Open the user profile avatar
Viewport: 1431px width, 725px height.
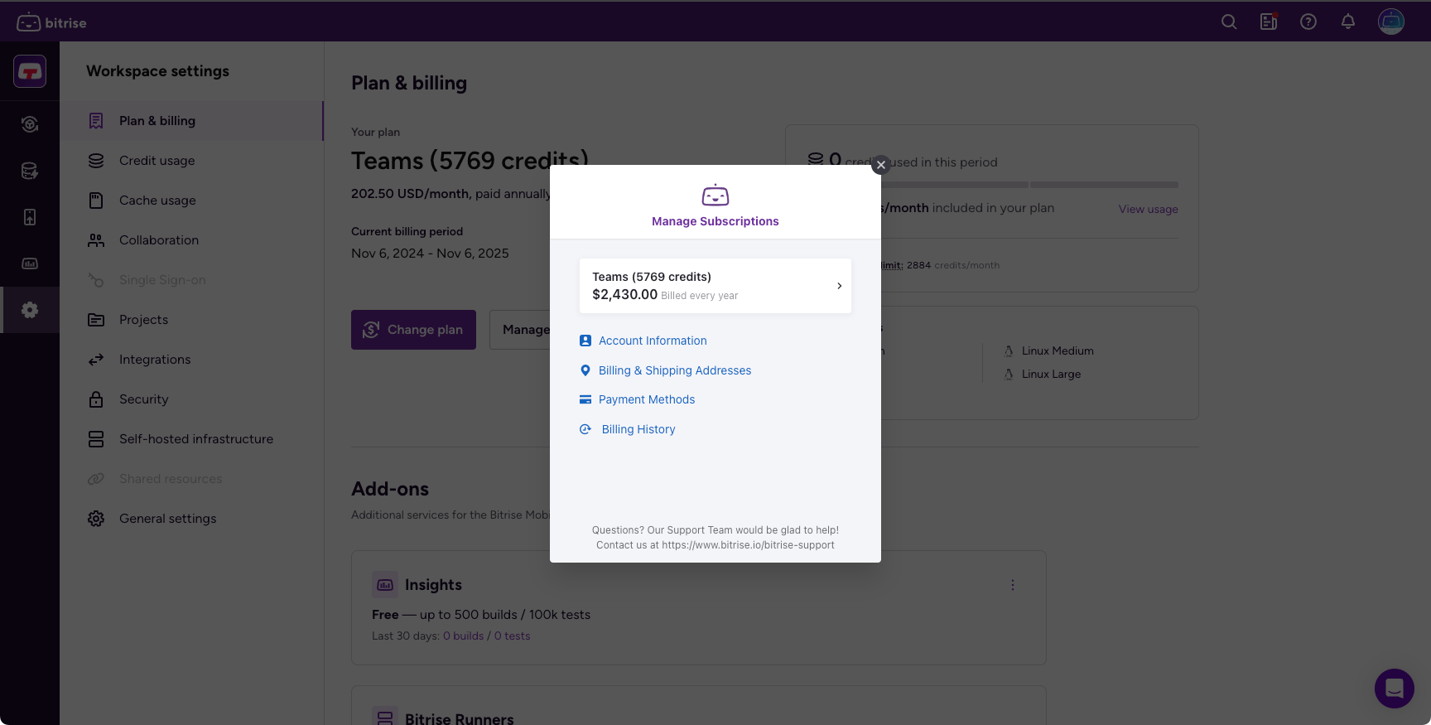[x=1391, y=22]
